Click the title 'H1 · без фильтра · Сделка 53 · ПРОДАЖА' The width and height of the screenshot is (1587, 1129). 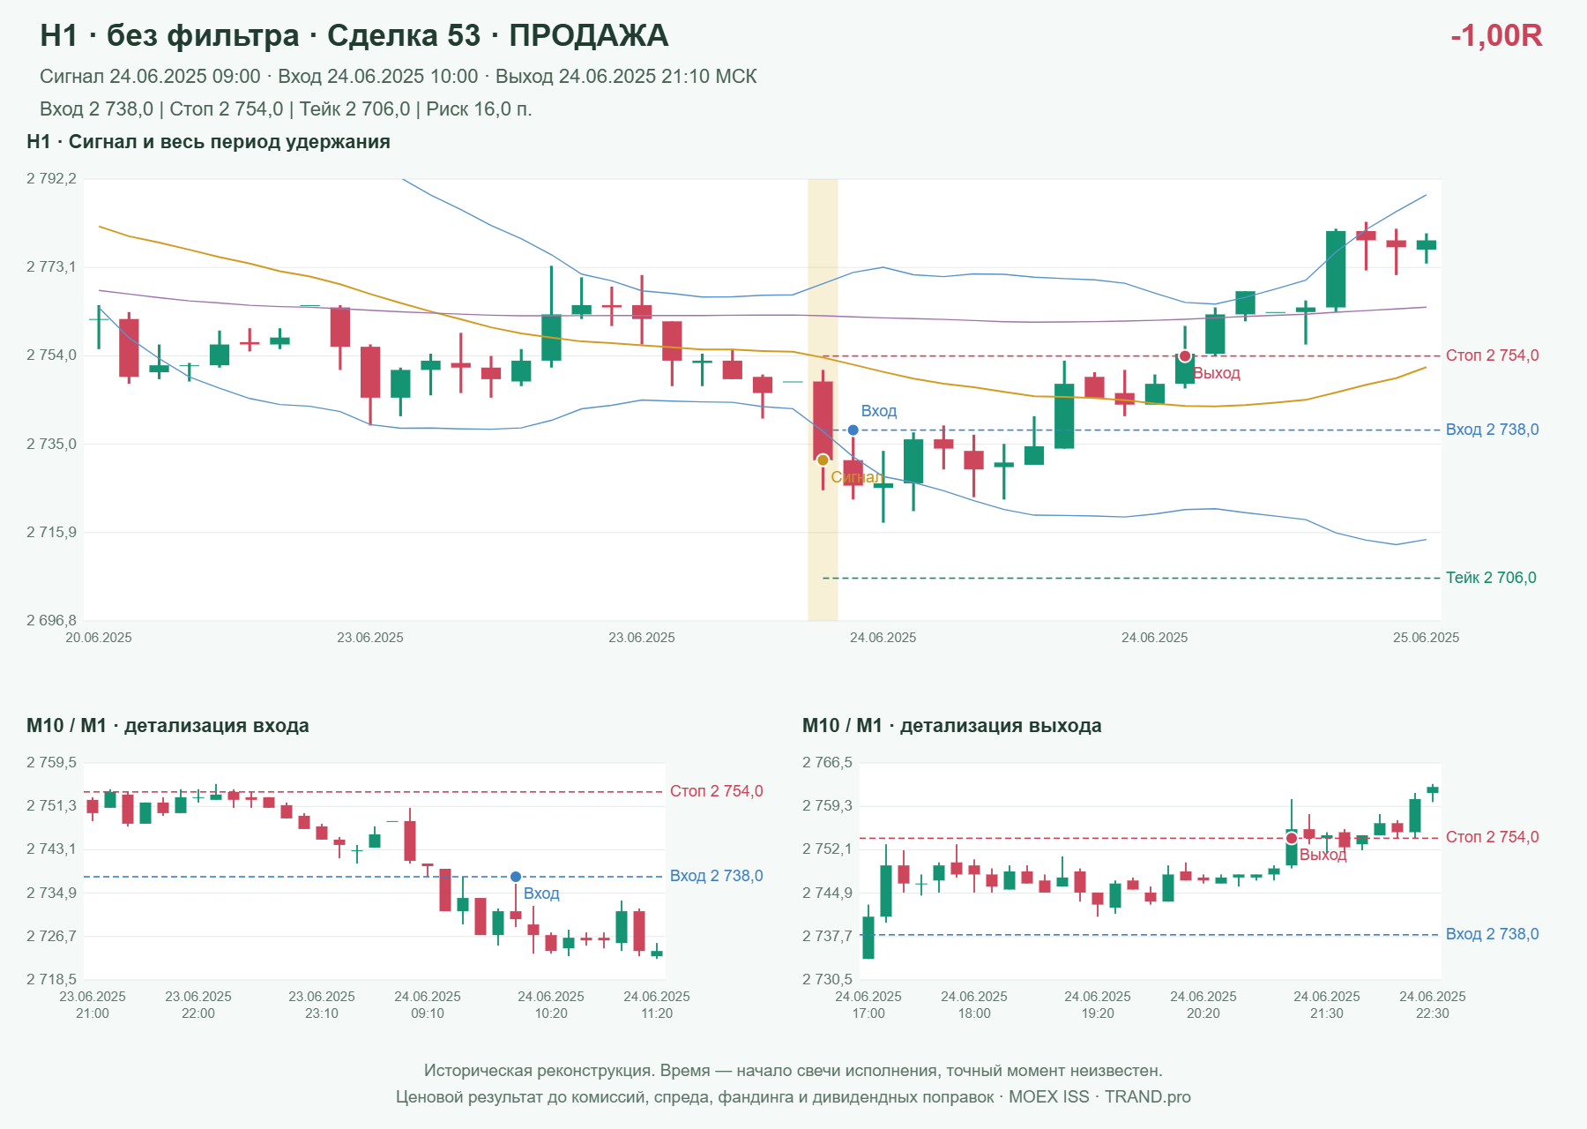point(354,35)
